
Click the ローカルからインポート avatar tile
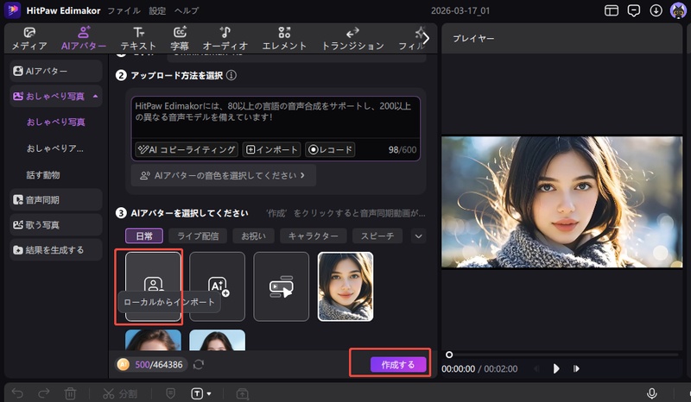pyautogui.click(x=154, y=286)
